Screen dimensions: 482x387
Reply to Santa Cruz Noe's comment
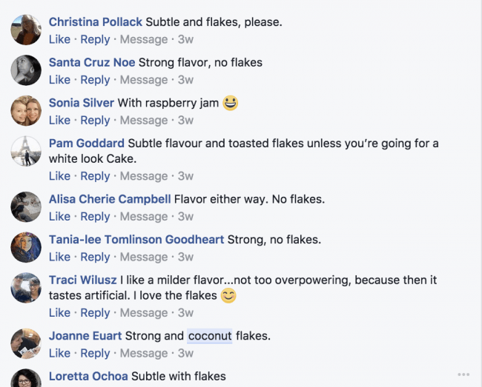[95, 80]
